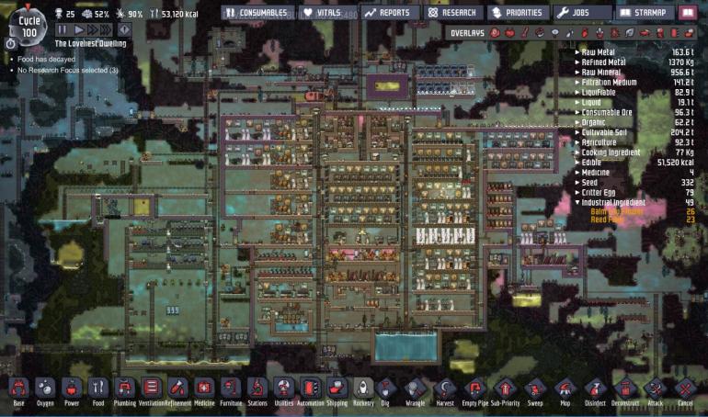The height and width of the screenshot is (417, 708).
Task: Open the Research screen
Action: click(453, 13)
